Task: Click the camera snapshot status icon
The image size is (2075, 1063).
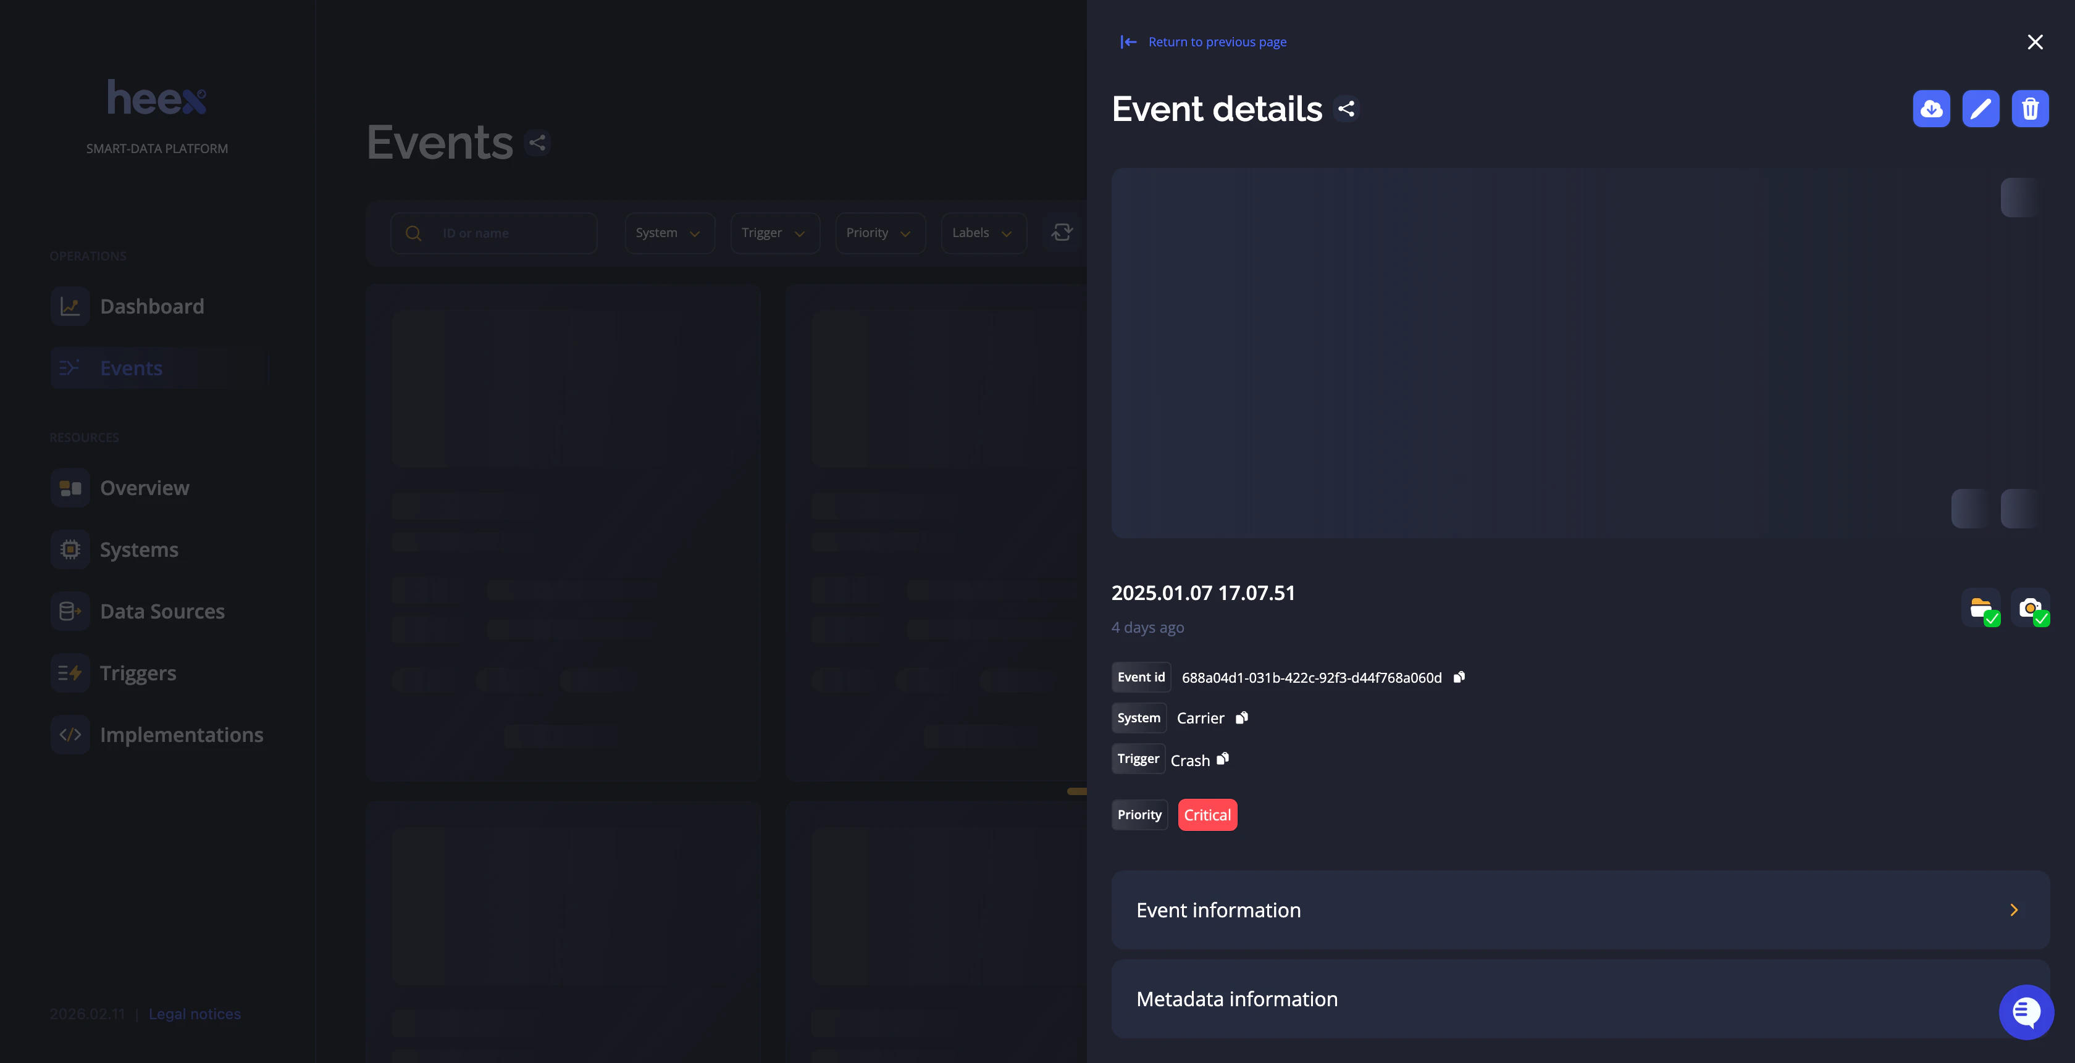Action: (x=2029, y=608)
